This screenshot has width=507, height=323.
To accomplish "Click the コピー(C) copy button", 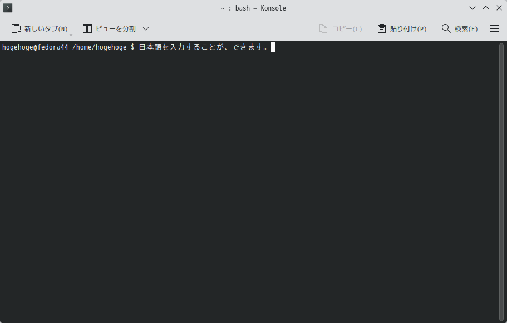I will pos(341,29).
